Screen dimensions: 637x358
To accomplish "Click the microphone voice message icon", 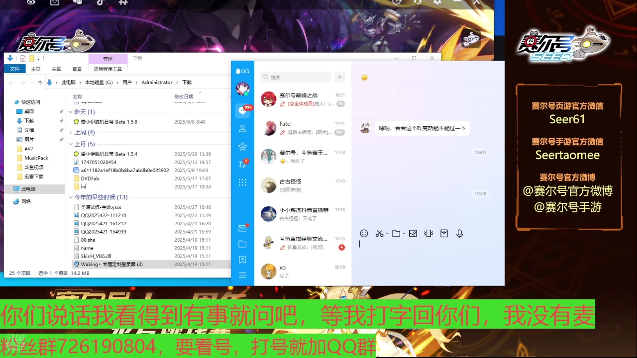I will pos(460,233).
